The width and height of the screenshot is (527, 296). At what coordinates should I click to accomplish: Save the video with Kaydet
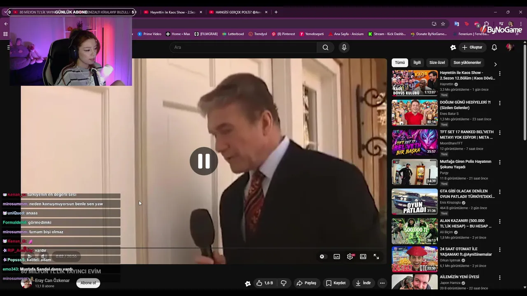tap(336, 283)
